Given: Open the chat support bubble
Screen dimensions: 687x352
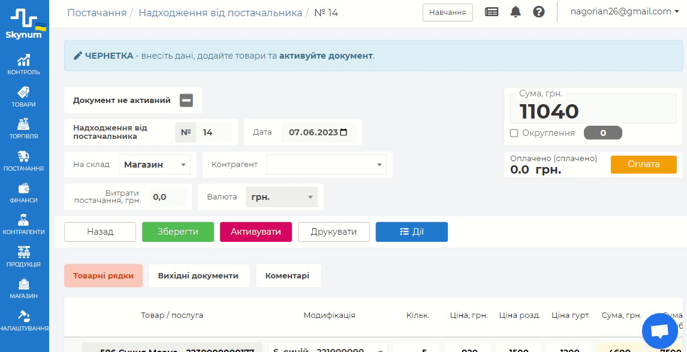Looking at the screenshot, I should [659, 331].
